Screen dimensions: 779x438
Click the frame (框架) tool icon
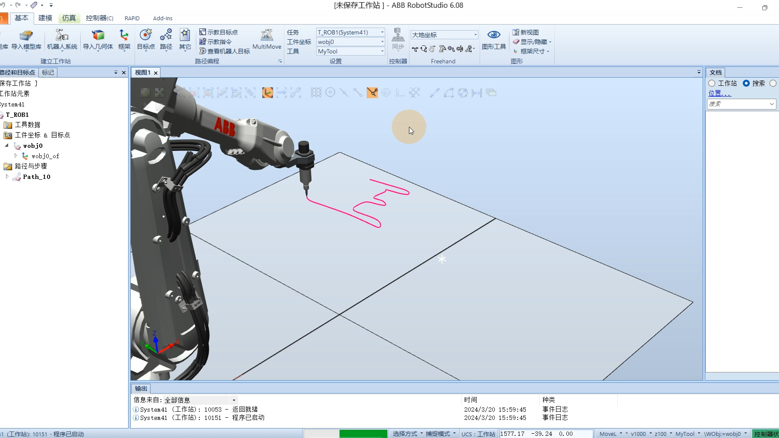click(124, 40)
